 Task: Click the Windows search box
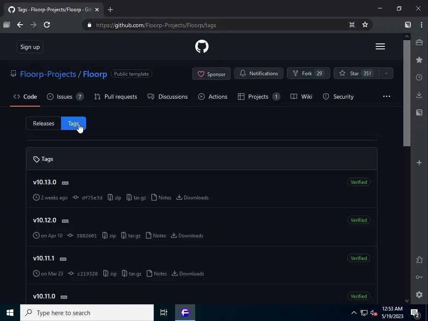pos(87,313)
